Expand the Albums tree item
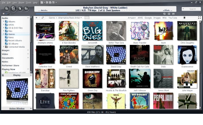 (x=4, y=21)
